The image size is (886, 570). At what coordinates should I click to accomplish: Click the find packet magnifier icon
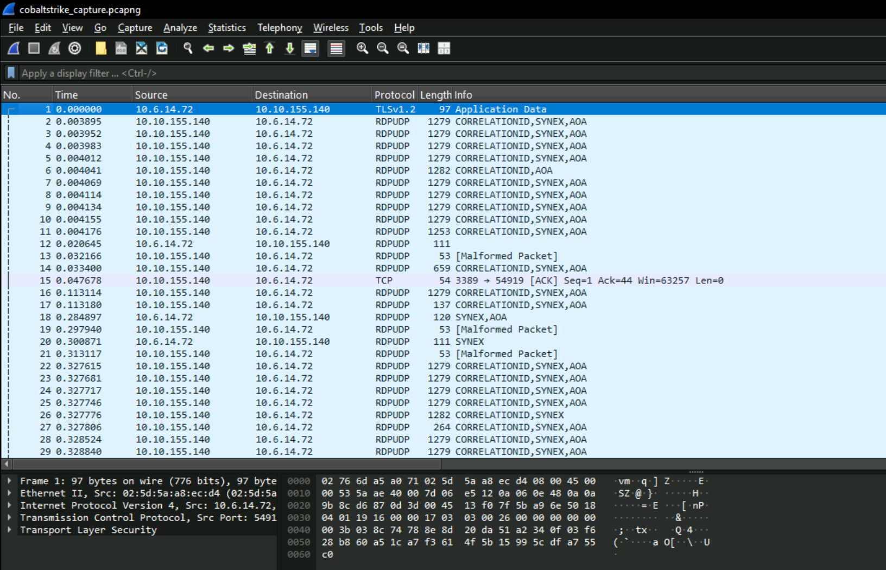[x=188, y=48]
